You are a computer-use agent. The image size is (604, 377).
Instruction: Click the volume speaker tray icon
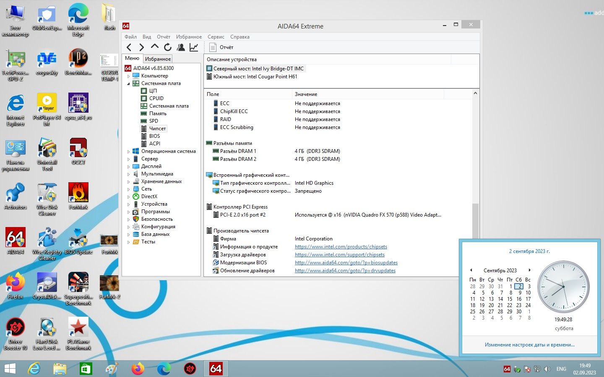tap(547, 369)
